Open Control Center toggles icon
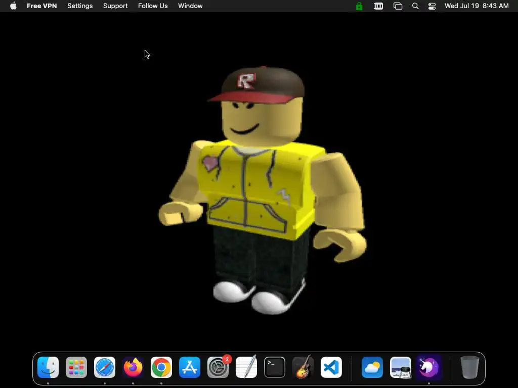 point(432,6)
